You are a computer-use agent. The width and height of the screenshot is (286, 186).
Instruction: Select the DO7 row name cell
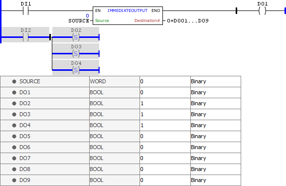45,158
